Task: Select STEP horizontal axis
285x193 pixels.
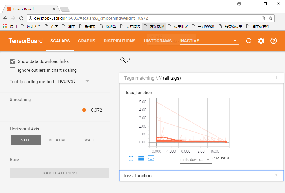Action: coord(26,140)
